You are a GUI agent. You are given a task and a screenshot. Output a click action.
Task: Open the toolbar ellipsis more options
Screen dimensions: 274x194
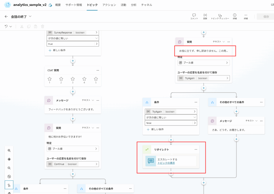click(x=246, y=16)
